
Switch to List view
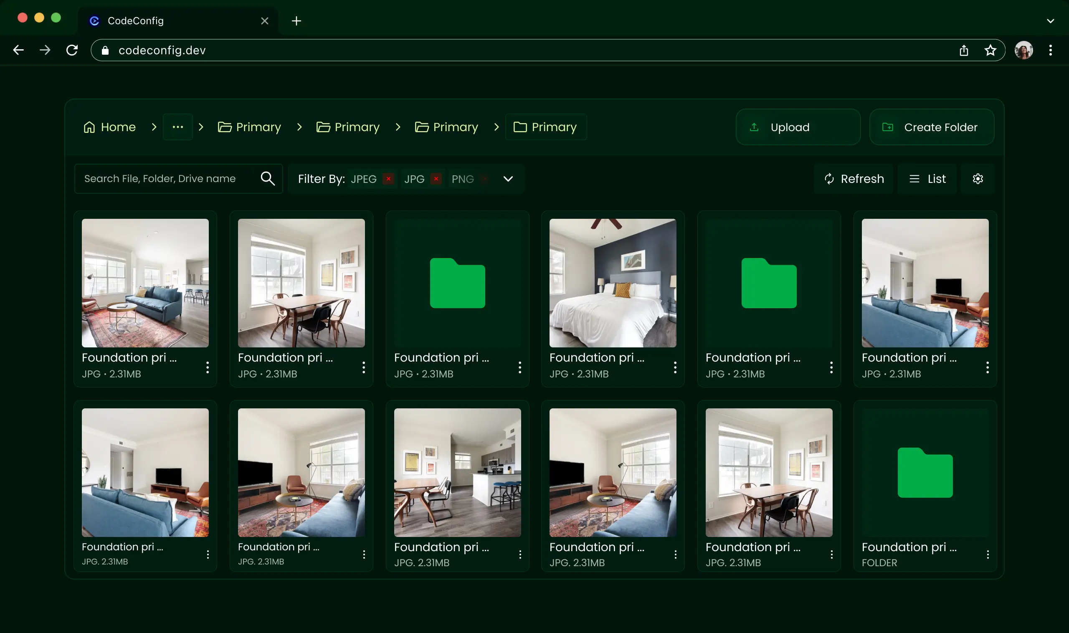coord(927,179)
